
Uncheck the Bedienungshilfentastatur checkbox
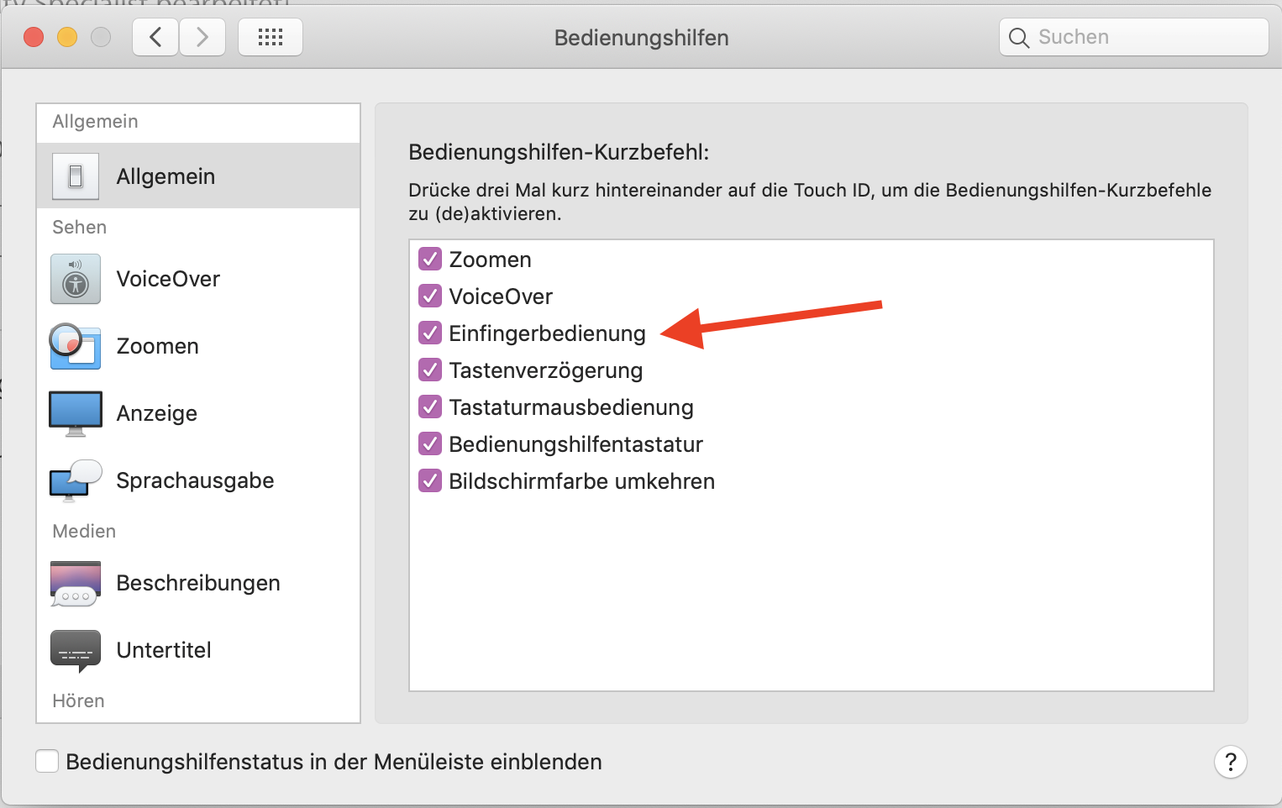point(430,444)
